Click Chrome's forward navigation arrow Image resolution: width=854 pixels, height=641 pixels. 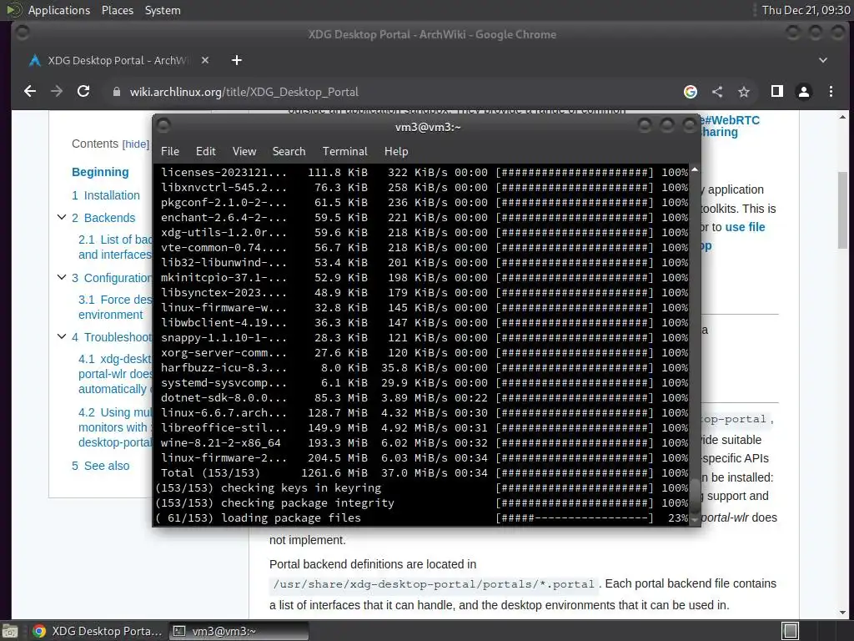coord(57,92)
